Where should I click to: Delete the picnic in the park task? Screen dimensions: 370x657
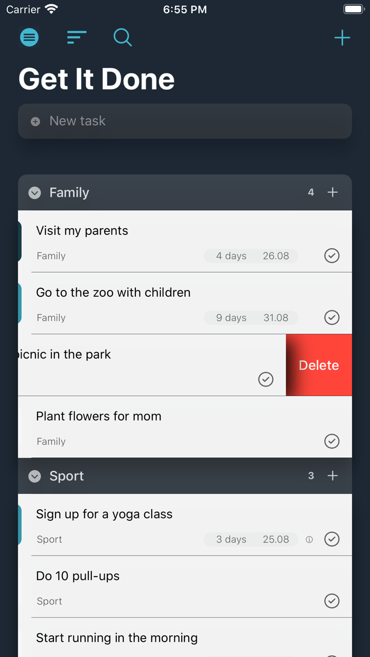point(319,365)
